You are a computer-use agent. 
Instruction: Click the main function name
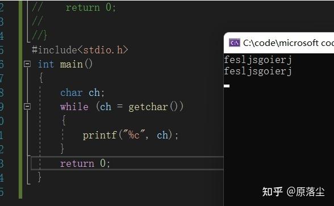(x=72, y=64)
